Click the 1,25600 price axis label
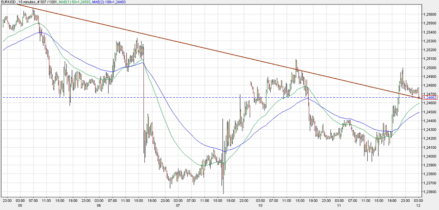The image size is (439, 210). tap(430, 15)
